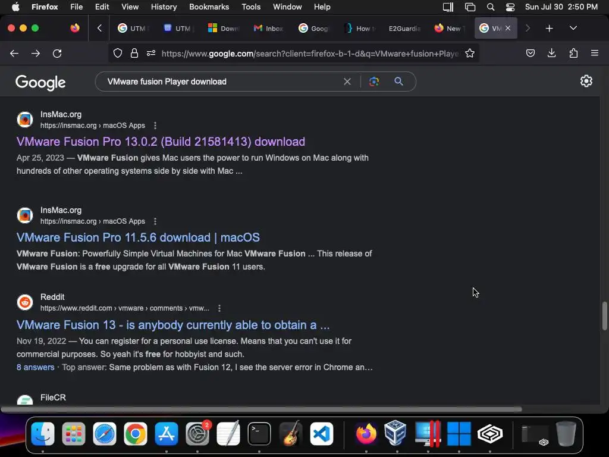Open more options for Reddit result

tap(219, 308)
